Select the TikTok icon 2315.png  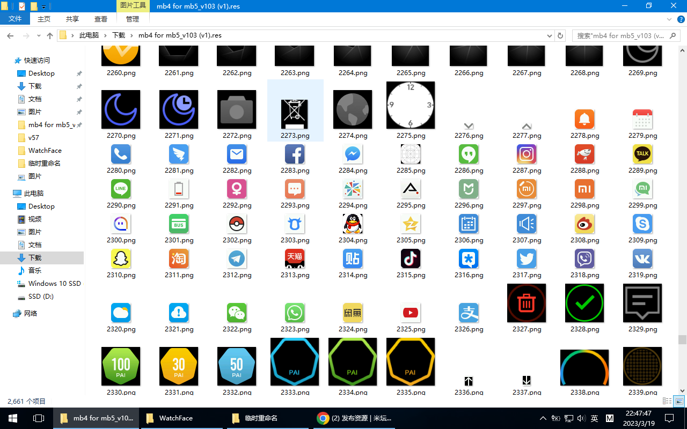tap(411, 258)
